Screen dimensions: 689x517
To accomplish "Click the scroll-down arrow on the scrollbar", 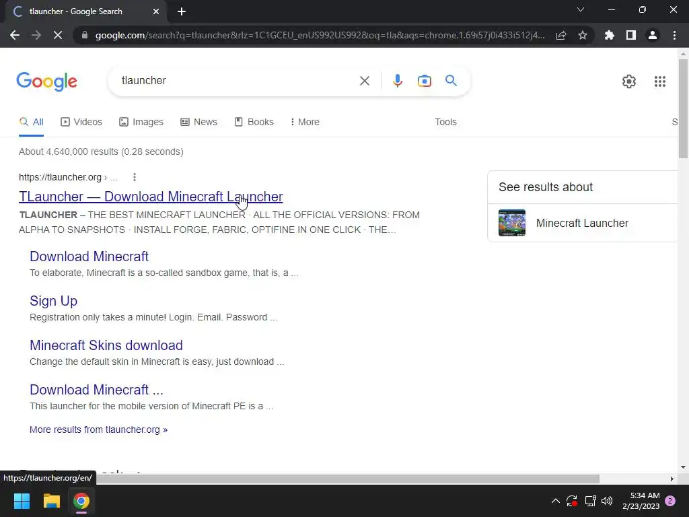I will point(683,467).
